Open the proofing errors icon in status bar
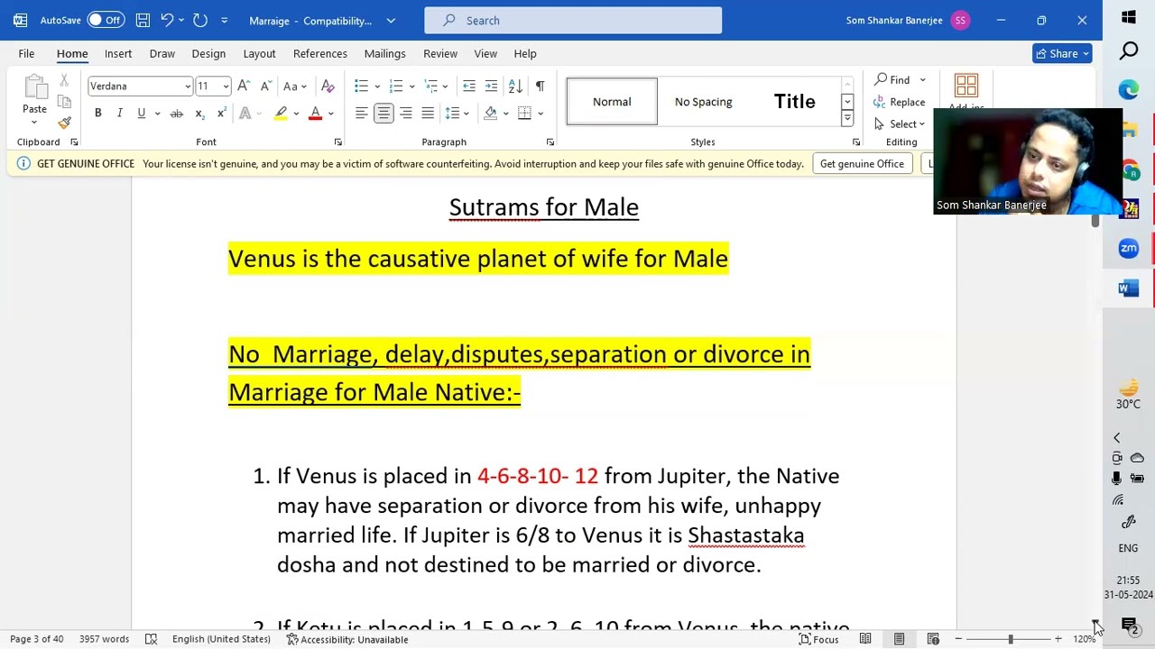1155x649 pixels. 151,639
